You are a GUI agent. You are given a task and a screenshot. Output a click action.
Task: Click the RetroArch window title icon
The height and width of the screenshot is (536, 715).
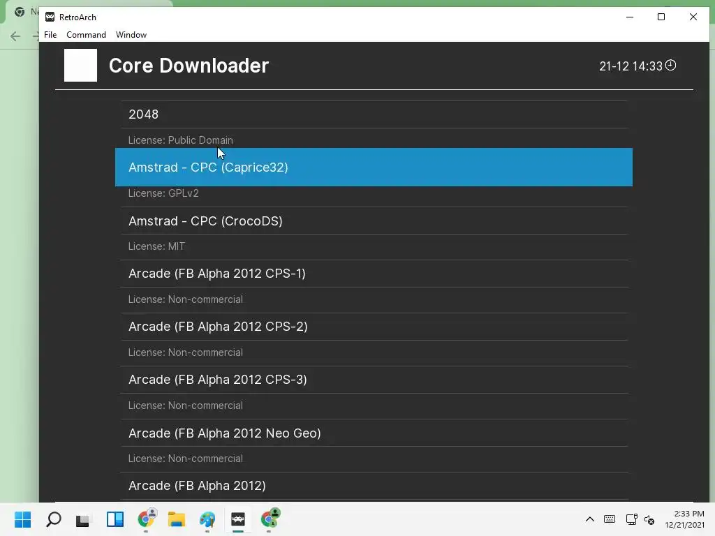[50, 17]
